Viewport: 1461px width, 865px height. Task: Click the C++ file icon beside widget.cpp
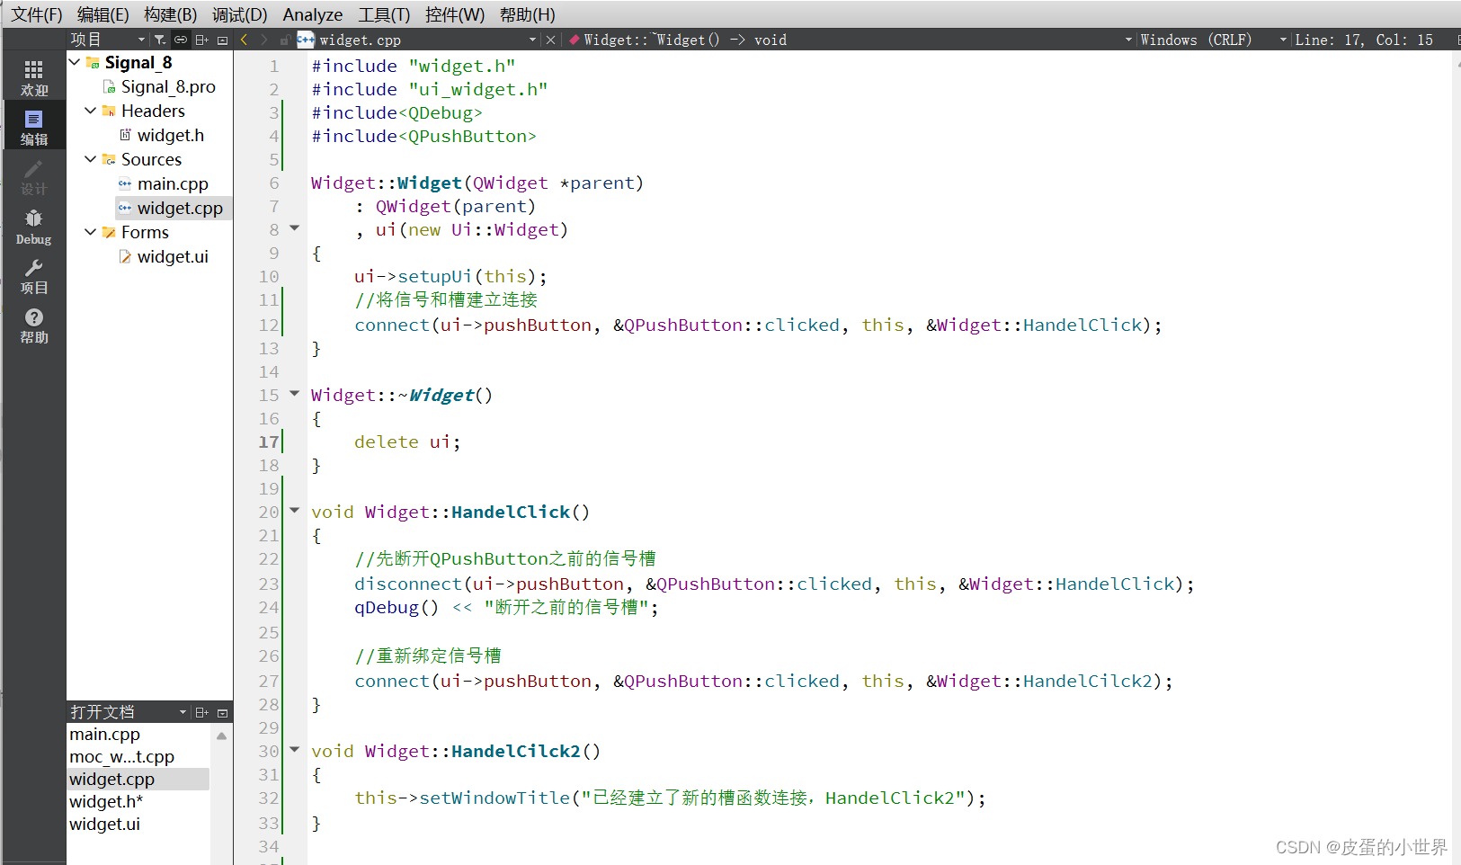[x=306, y=40]
